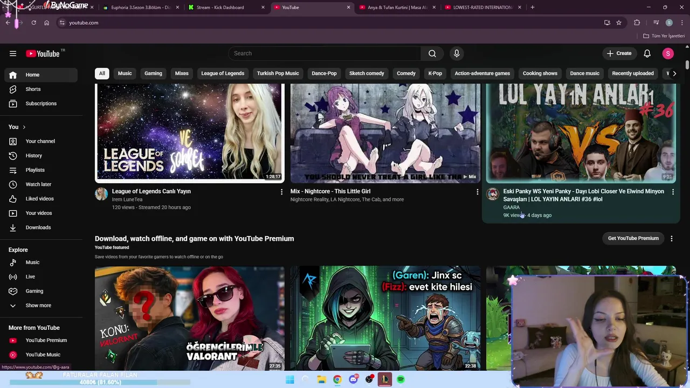This screenshot has width=690, height=388.
Task: Open the League of Legends Canlı Yayın title
Action: point(151,191)
